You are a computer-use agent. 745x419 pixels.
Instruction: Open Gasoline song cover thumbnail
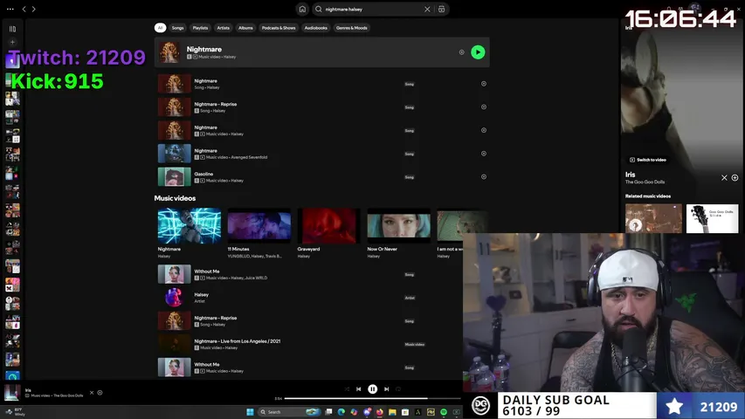[x=175, y=176]
